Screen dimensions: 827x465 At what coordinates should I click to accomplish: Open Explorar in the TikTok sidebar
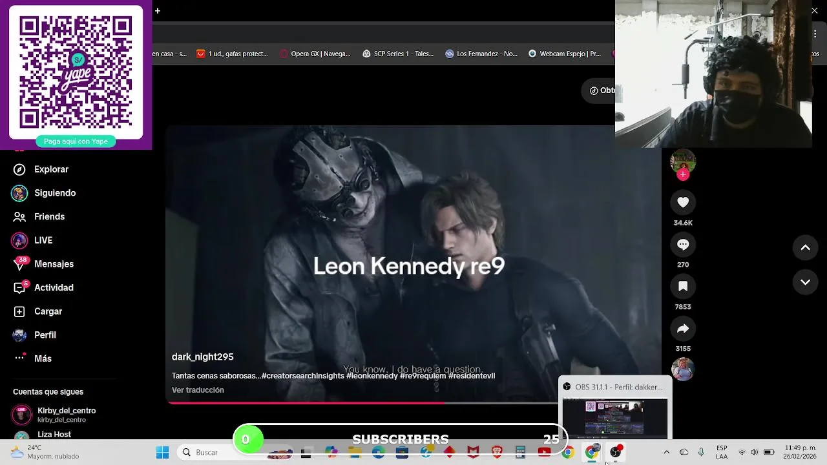(41, 169)
